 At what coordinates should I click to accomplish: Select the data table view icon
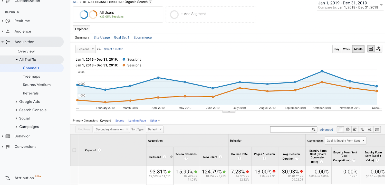pyautogui.click(x=340, y=129)
